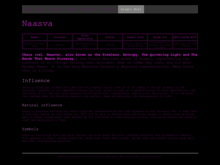Open the Arsgri Wiki tab

(131, 9)
